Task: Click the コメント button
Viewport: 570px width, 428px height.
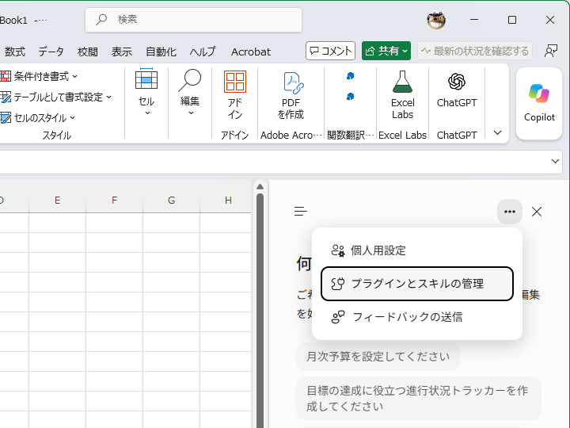Action: pos(330,51)
